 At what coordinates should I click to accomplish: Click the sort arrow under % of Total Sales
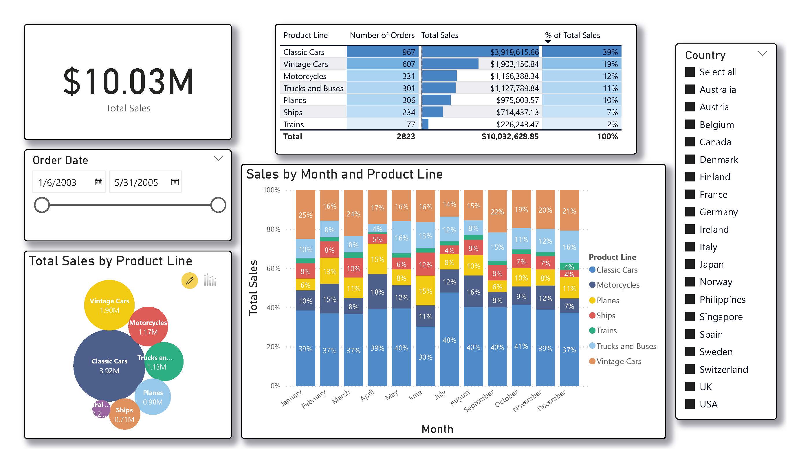[x=548, y=42]
